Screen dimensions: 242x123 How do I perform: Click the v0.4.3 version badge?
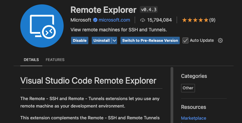[149, 10]
